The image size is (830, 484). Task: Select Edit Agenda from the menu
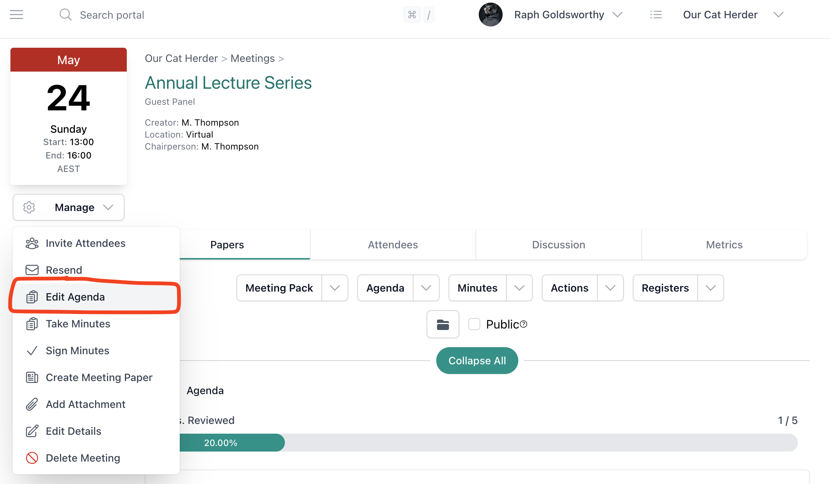75,297
